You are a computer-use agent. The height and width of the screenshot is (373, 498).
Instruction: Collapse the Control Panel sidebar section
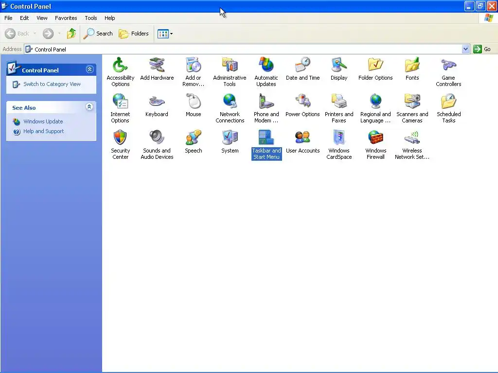[89, 69]
